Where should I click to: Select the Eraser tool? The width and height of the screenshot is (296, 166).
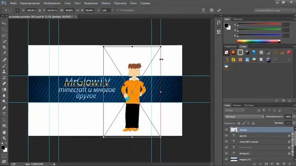4,83
